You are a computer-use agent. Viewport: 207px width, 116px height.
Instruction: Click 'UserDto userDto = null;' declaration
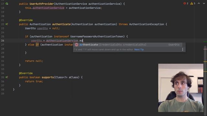point(42,28)
